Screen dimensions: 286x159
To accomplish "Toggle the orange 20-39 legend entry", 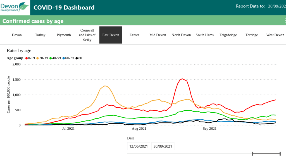I will pyautogui.click(x=43, y=58).
